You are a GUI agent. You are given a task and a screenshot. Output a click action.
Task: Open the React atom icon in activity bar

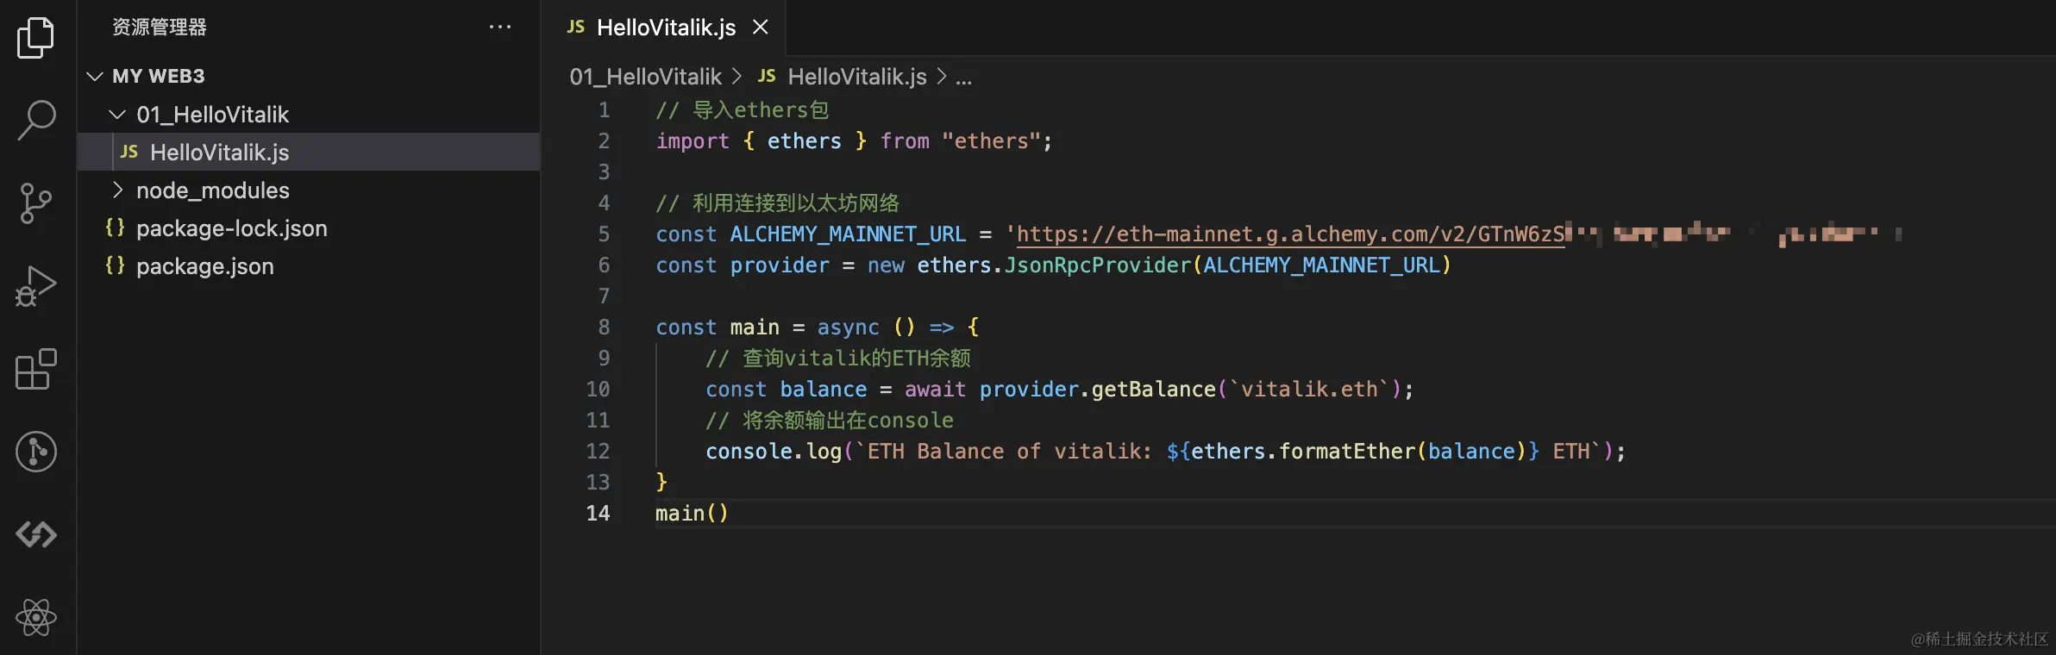tap(36, 617)
